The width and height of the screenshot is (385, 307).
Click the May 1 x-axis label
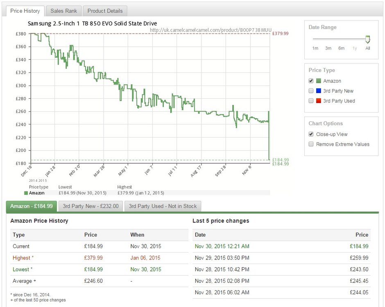tap(123, 171)
